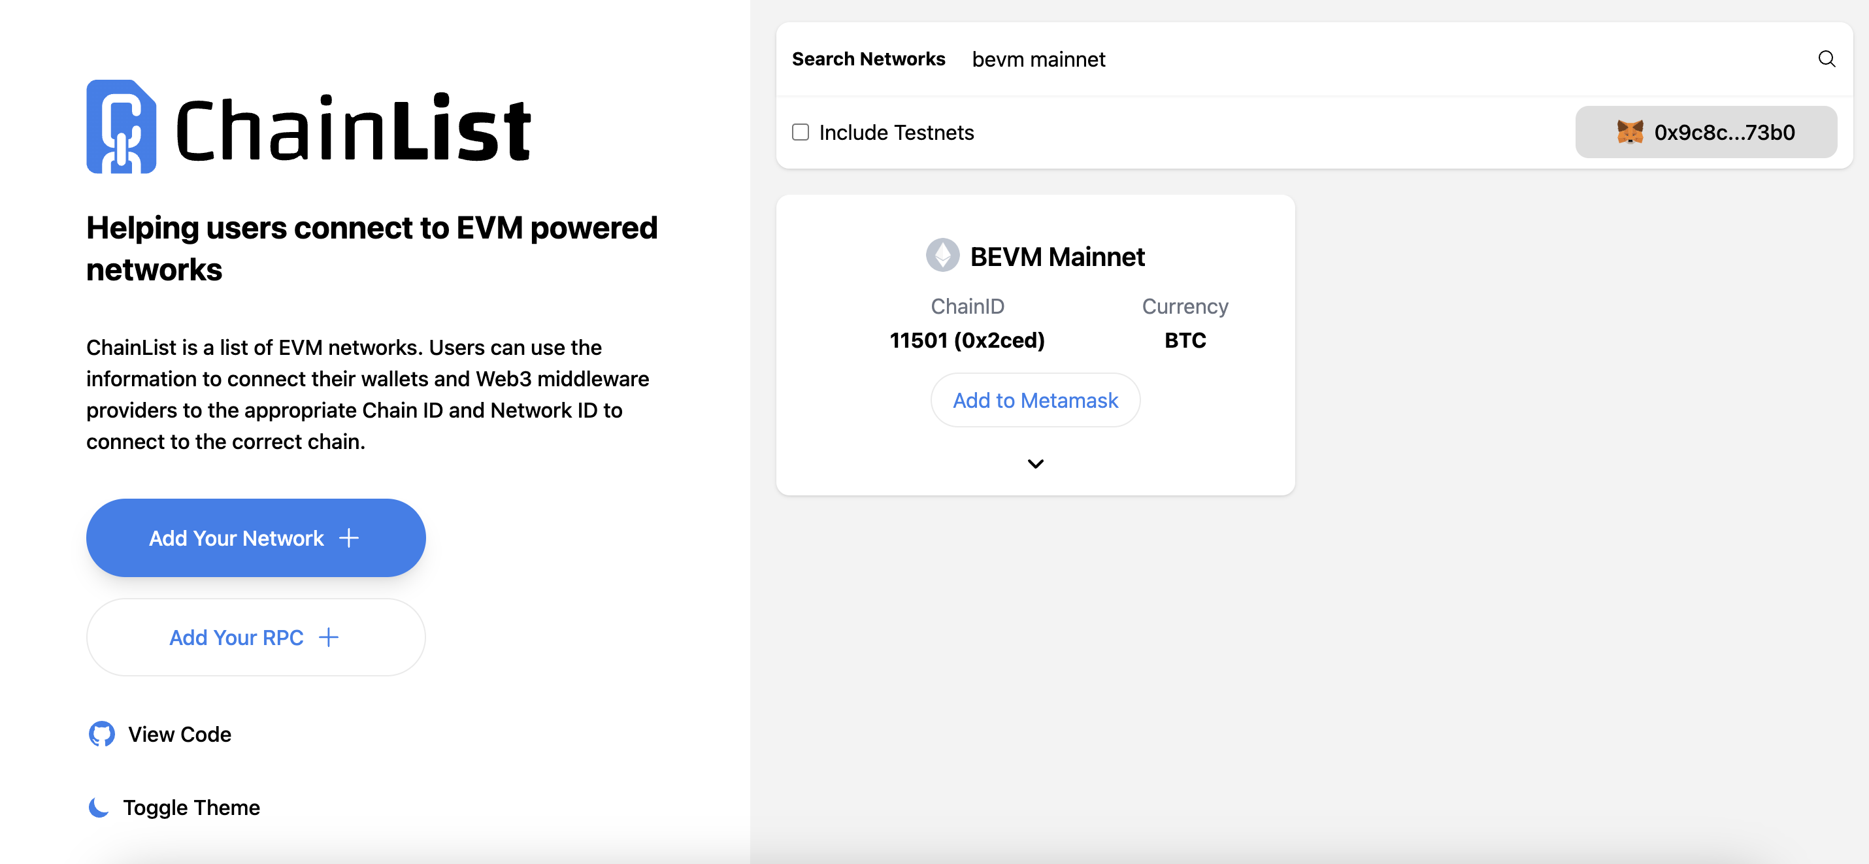Click the GitHub icon next to View Code
The image size is (1869, 864).
click(x=101, y=734)
